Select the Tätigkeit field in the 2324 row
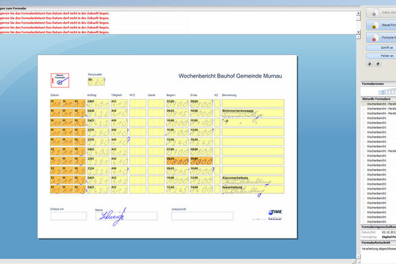This screenshot has height=264, width=396. click(120, 170)
